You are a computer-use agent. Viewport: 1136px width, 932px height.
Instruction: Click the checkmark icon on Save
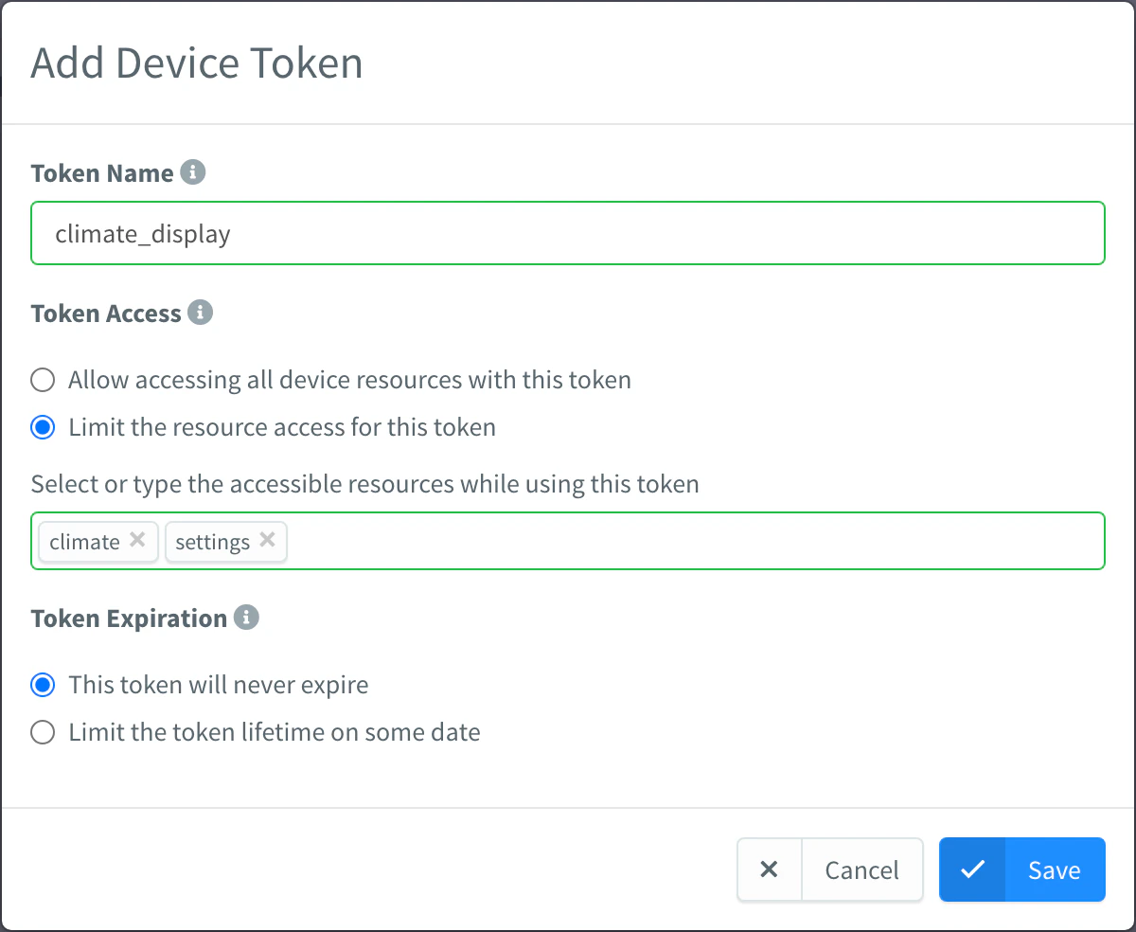(x=972, y=869)
